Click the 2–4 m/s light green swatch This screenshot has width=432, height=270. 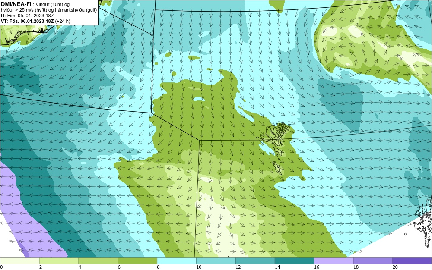point(59,261)
